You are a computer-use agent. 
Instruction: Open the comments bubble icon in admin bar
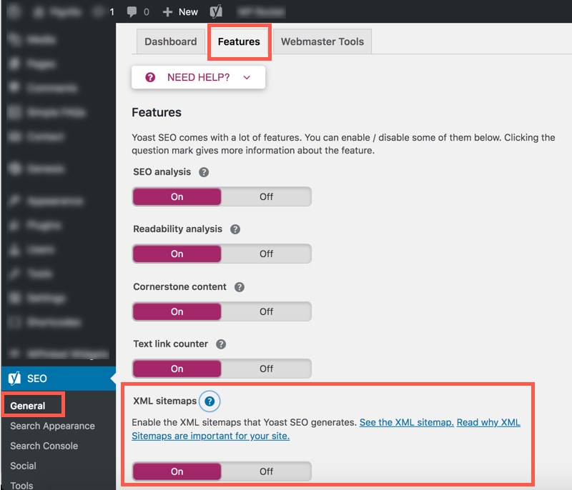(133, 11)
